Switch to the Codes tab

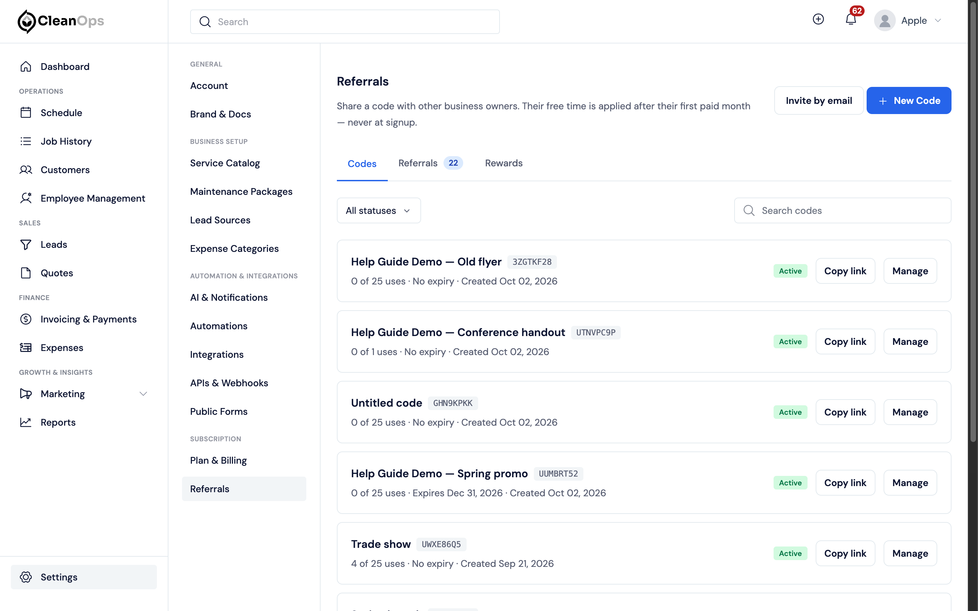(362, 164)
